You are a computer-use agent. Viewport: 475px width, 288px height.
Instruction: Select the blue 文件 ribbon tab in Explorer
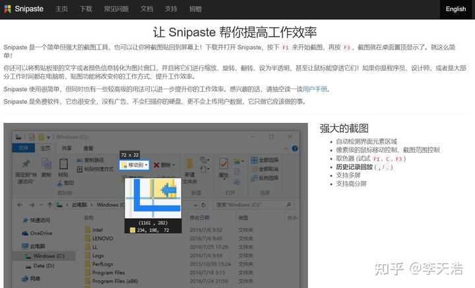tap(24, 148)
